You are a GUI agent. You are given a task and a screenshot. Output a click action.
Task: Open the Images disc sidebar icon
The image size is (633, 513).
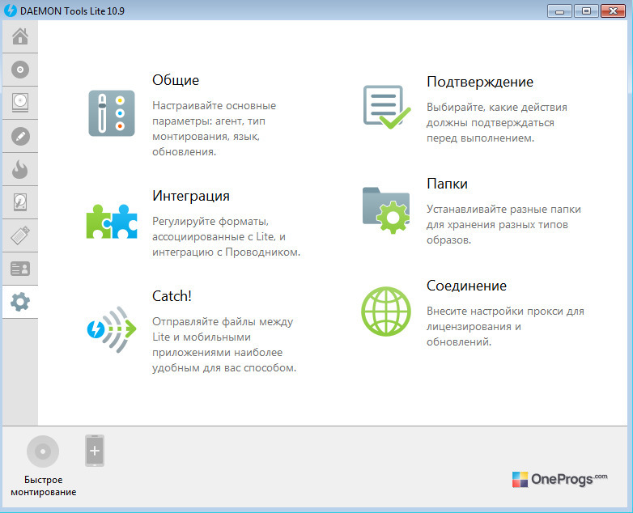click(20, 70)
